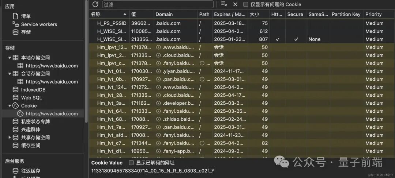The image size is (395, 178).
Task: Select the H_PS_PSSID cookie row
Action: [242, 23]
